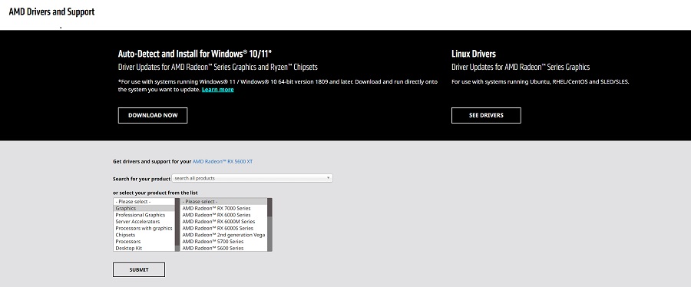Screen dimensions: 691x287
Task: Select the category list's Please select entry
Action: point(144,202)
